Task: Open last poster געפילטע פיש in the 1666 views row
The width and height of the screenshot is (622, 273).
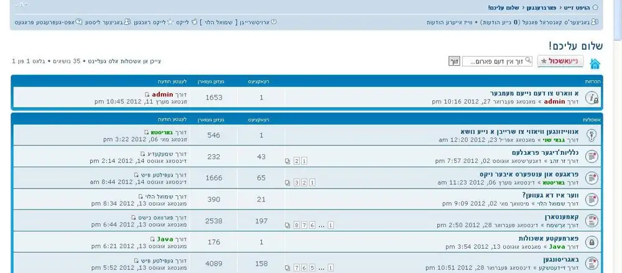Action: pos(156,175)
